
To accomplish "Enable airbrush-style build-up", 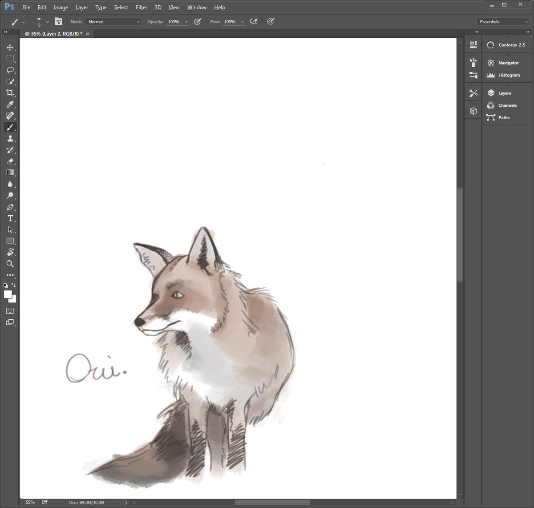I will coord(254,21).
